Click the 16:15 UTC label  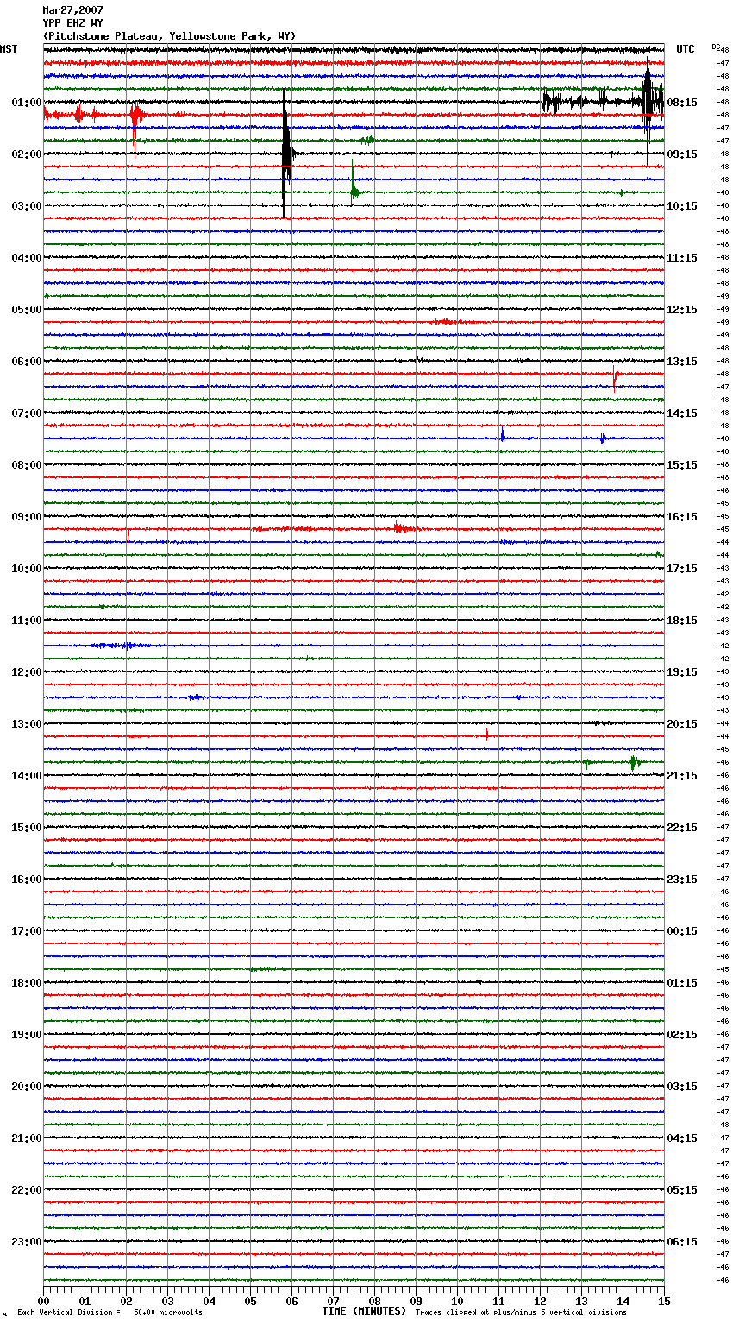click(682, 517)
